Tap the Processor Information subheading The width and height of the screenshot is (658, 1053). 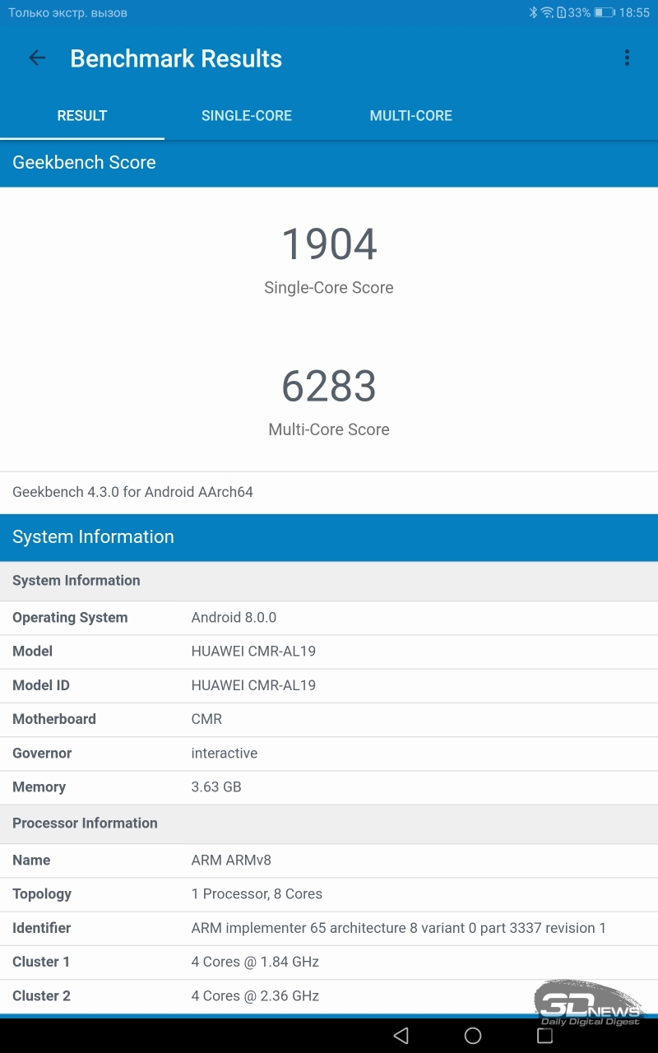pyautogui.click(x=329, y=823)
